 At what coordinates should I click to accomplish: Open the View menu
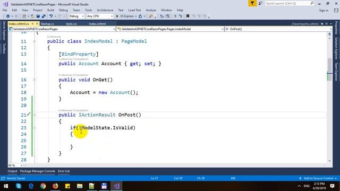point(25,10)
